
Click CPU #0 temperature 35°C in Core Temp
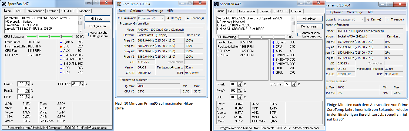tap(158, 91)
